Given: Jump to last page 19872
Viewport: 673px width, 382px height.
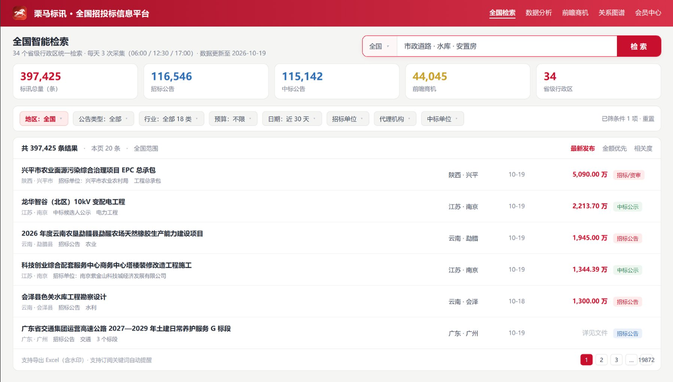Looking at the screenshot, I should [x=647, y=360].
